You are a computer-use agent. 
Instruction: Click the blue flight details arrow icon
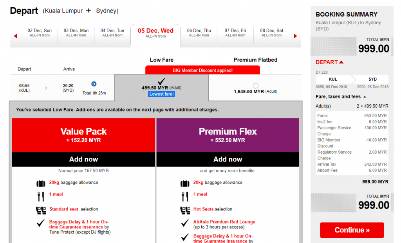(x=94, y=84)
